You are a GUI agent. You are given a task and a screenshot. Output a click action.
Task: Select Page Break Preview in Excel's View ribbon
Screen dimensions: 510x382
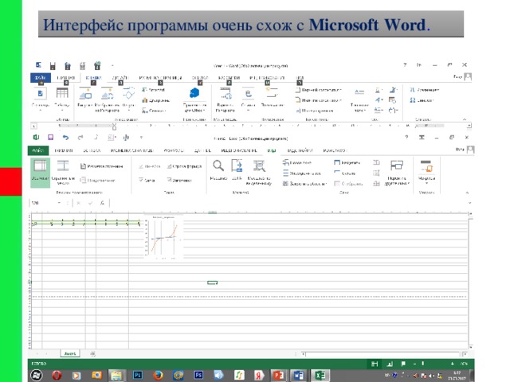(63, 172)
